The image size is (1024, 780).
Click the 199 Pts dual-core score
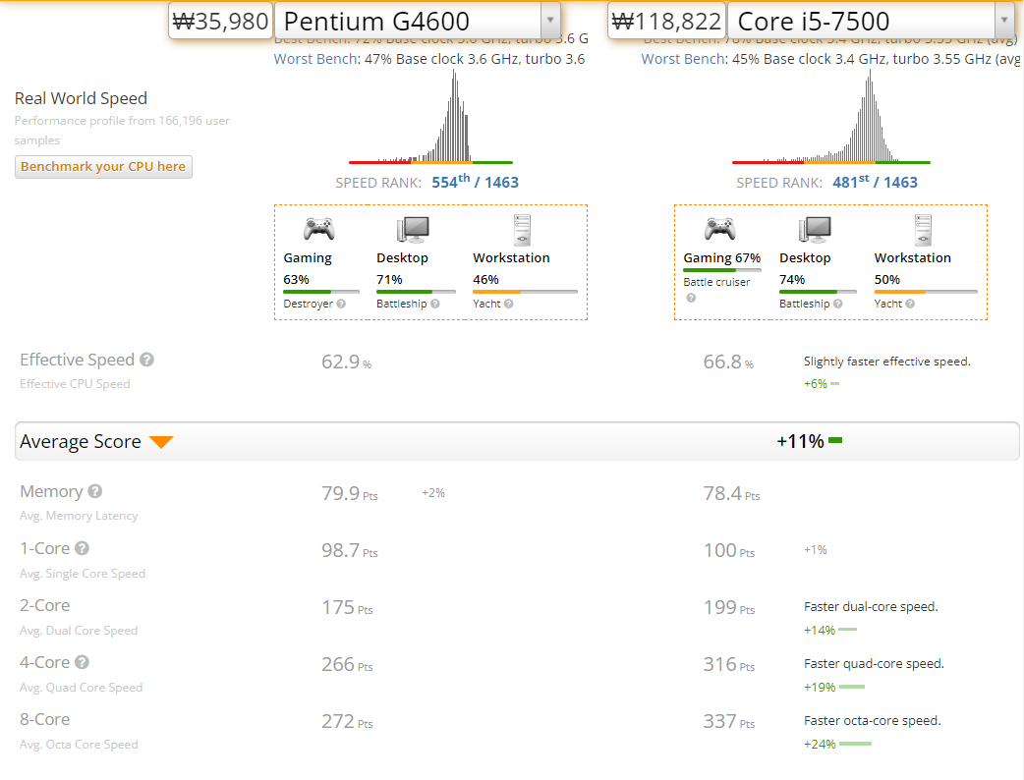729,608
